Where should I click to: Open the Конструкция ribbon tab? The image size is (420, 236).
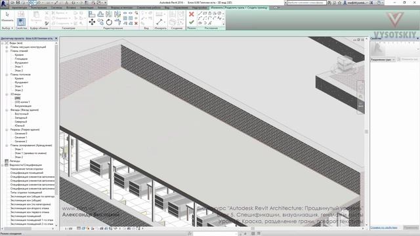39,8
